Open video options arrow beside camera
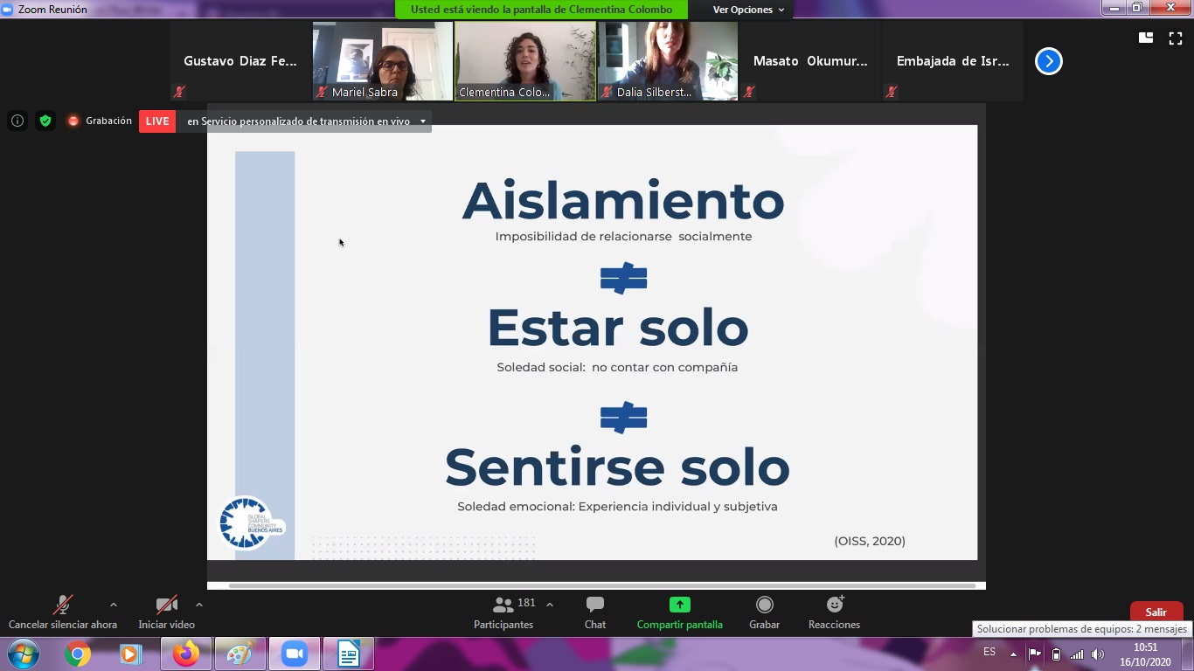Screen dimensions: 1194x671 click(x=199, y=605)
